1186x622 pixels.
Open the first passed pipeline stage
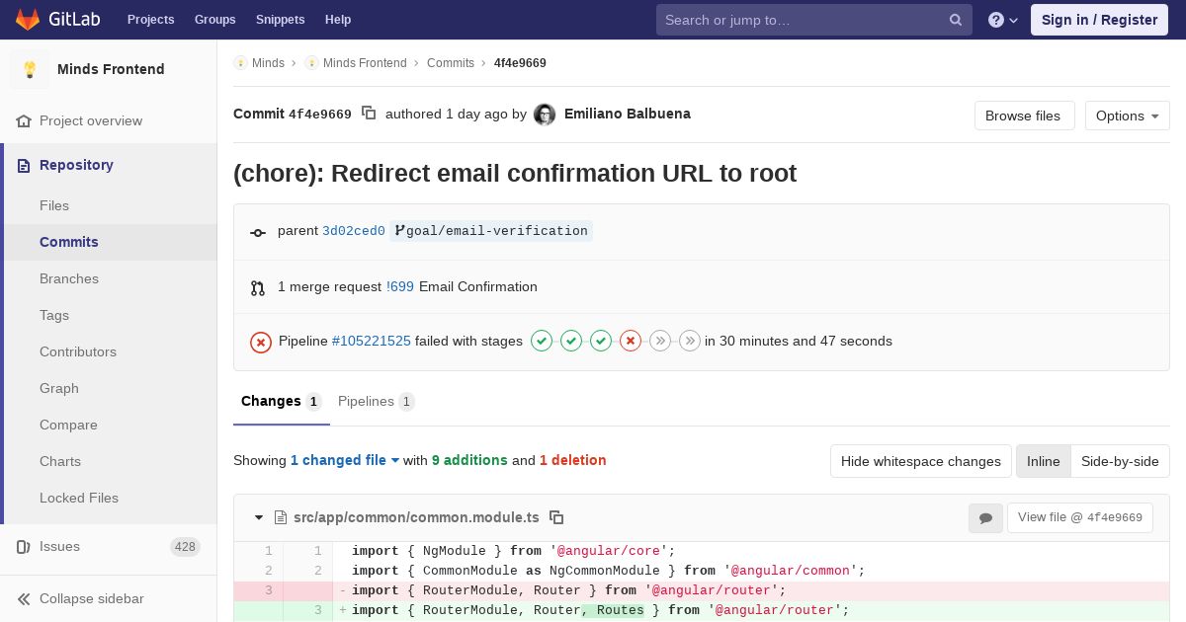coord(542,341)
